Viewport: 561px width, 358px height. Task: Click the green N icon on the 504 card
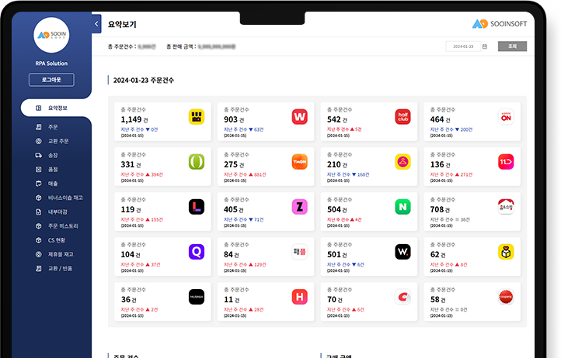(402, 207)
